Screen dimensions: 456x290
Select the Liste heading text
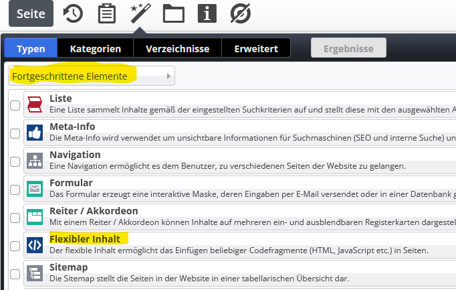pos(60,98)
